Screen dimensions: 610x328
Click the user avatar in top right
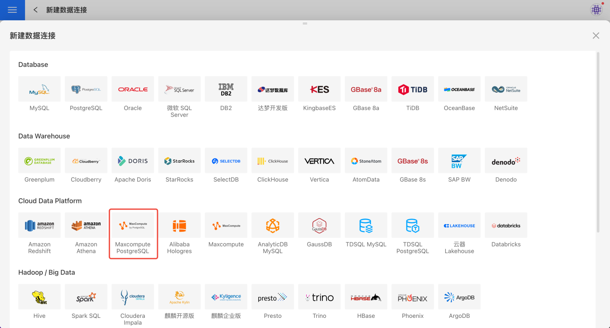[x=596, y=10]
